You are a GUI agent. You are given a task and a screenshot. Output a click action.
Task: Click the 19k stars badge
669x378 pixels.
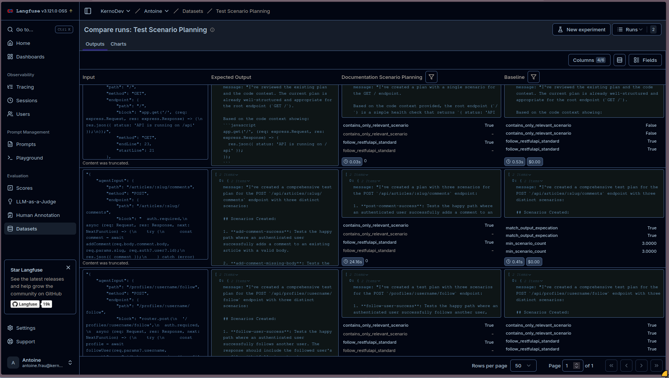[46, 304]
